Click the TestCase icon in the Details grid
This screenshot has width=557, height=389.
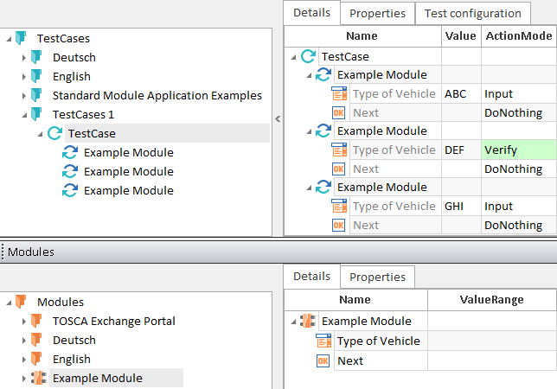pos(308,56)
